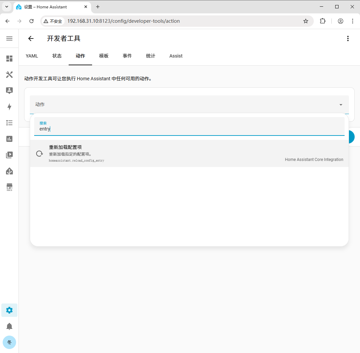This screenshot has height=353, width=360.
Task: Switch to the 状态 tab
Action: coord(57,56)
